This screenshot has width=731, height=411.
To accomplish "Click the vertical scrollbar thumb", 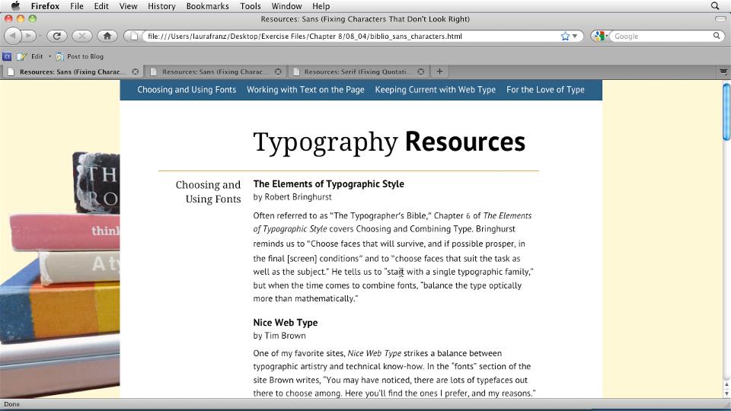I will [726, 111].
